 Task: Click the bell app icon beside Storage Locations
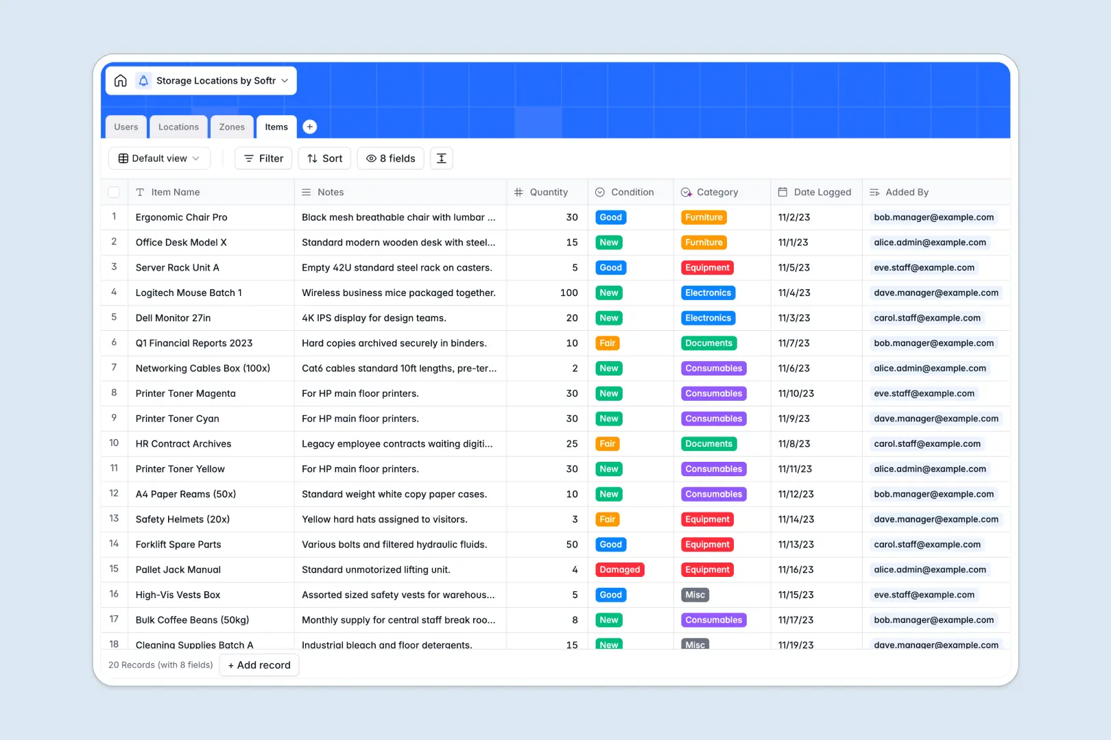click(x=143, y=81)
